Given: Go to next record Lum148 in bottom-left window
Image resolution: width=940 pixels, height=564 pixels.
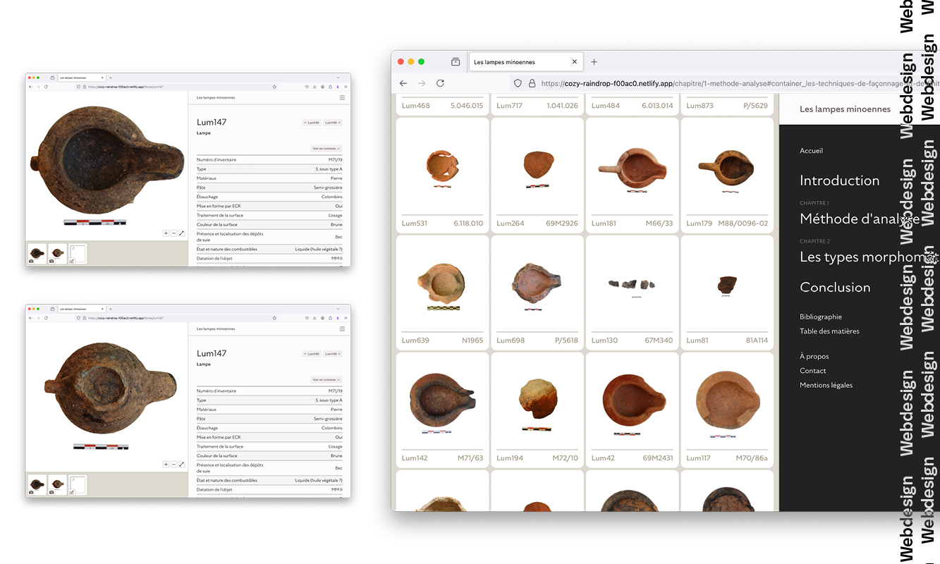Looking at the screenshot, I should tap(333, 354).
